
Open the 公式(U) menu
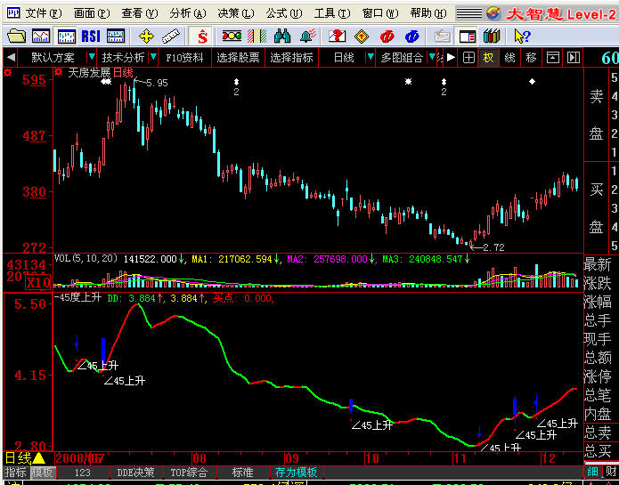point(284,14)
